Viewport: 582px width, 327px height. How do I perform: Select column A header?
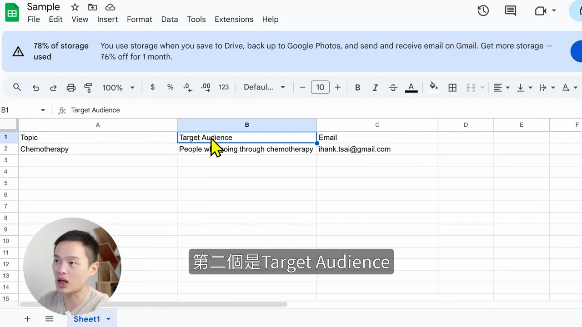[x=98, y=125]
